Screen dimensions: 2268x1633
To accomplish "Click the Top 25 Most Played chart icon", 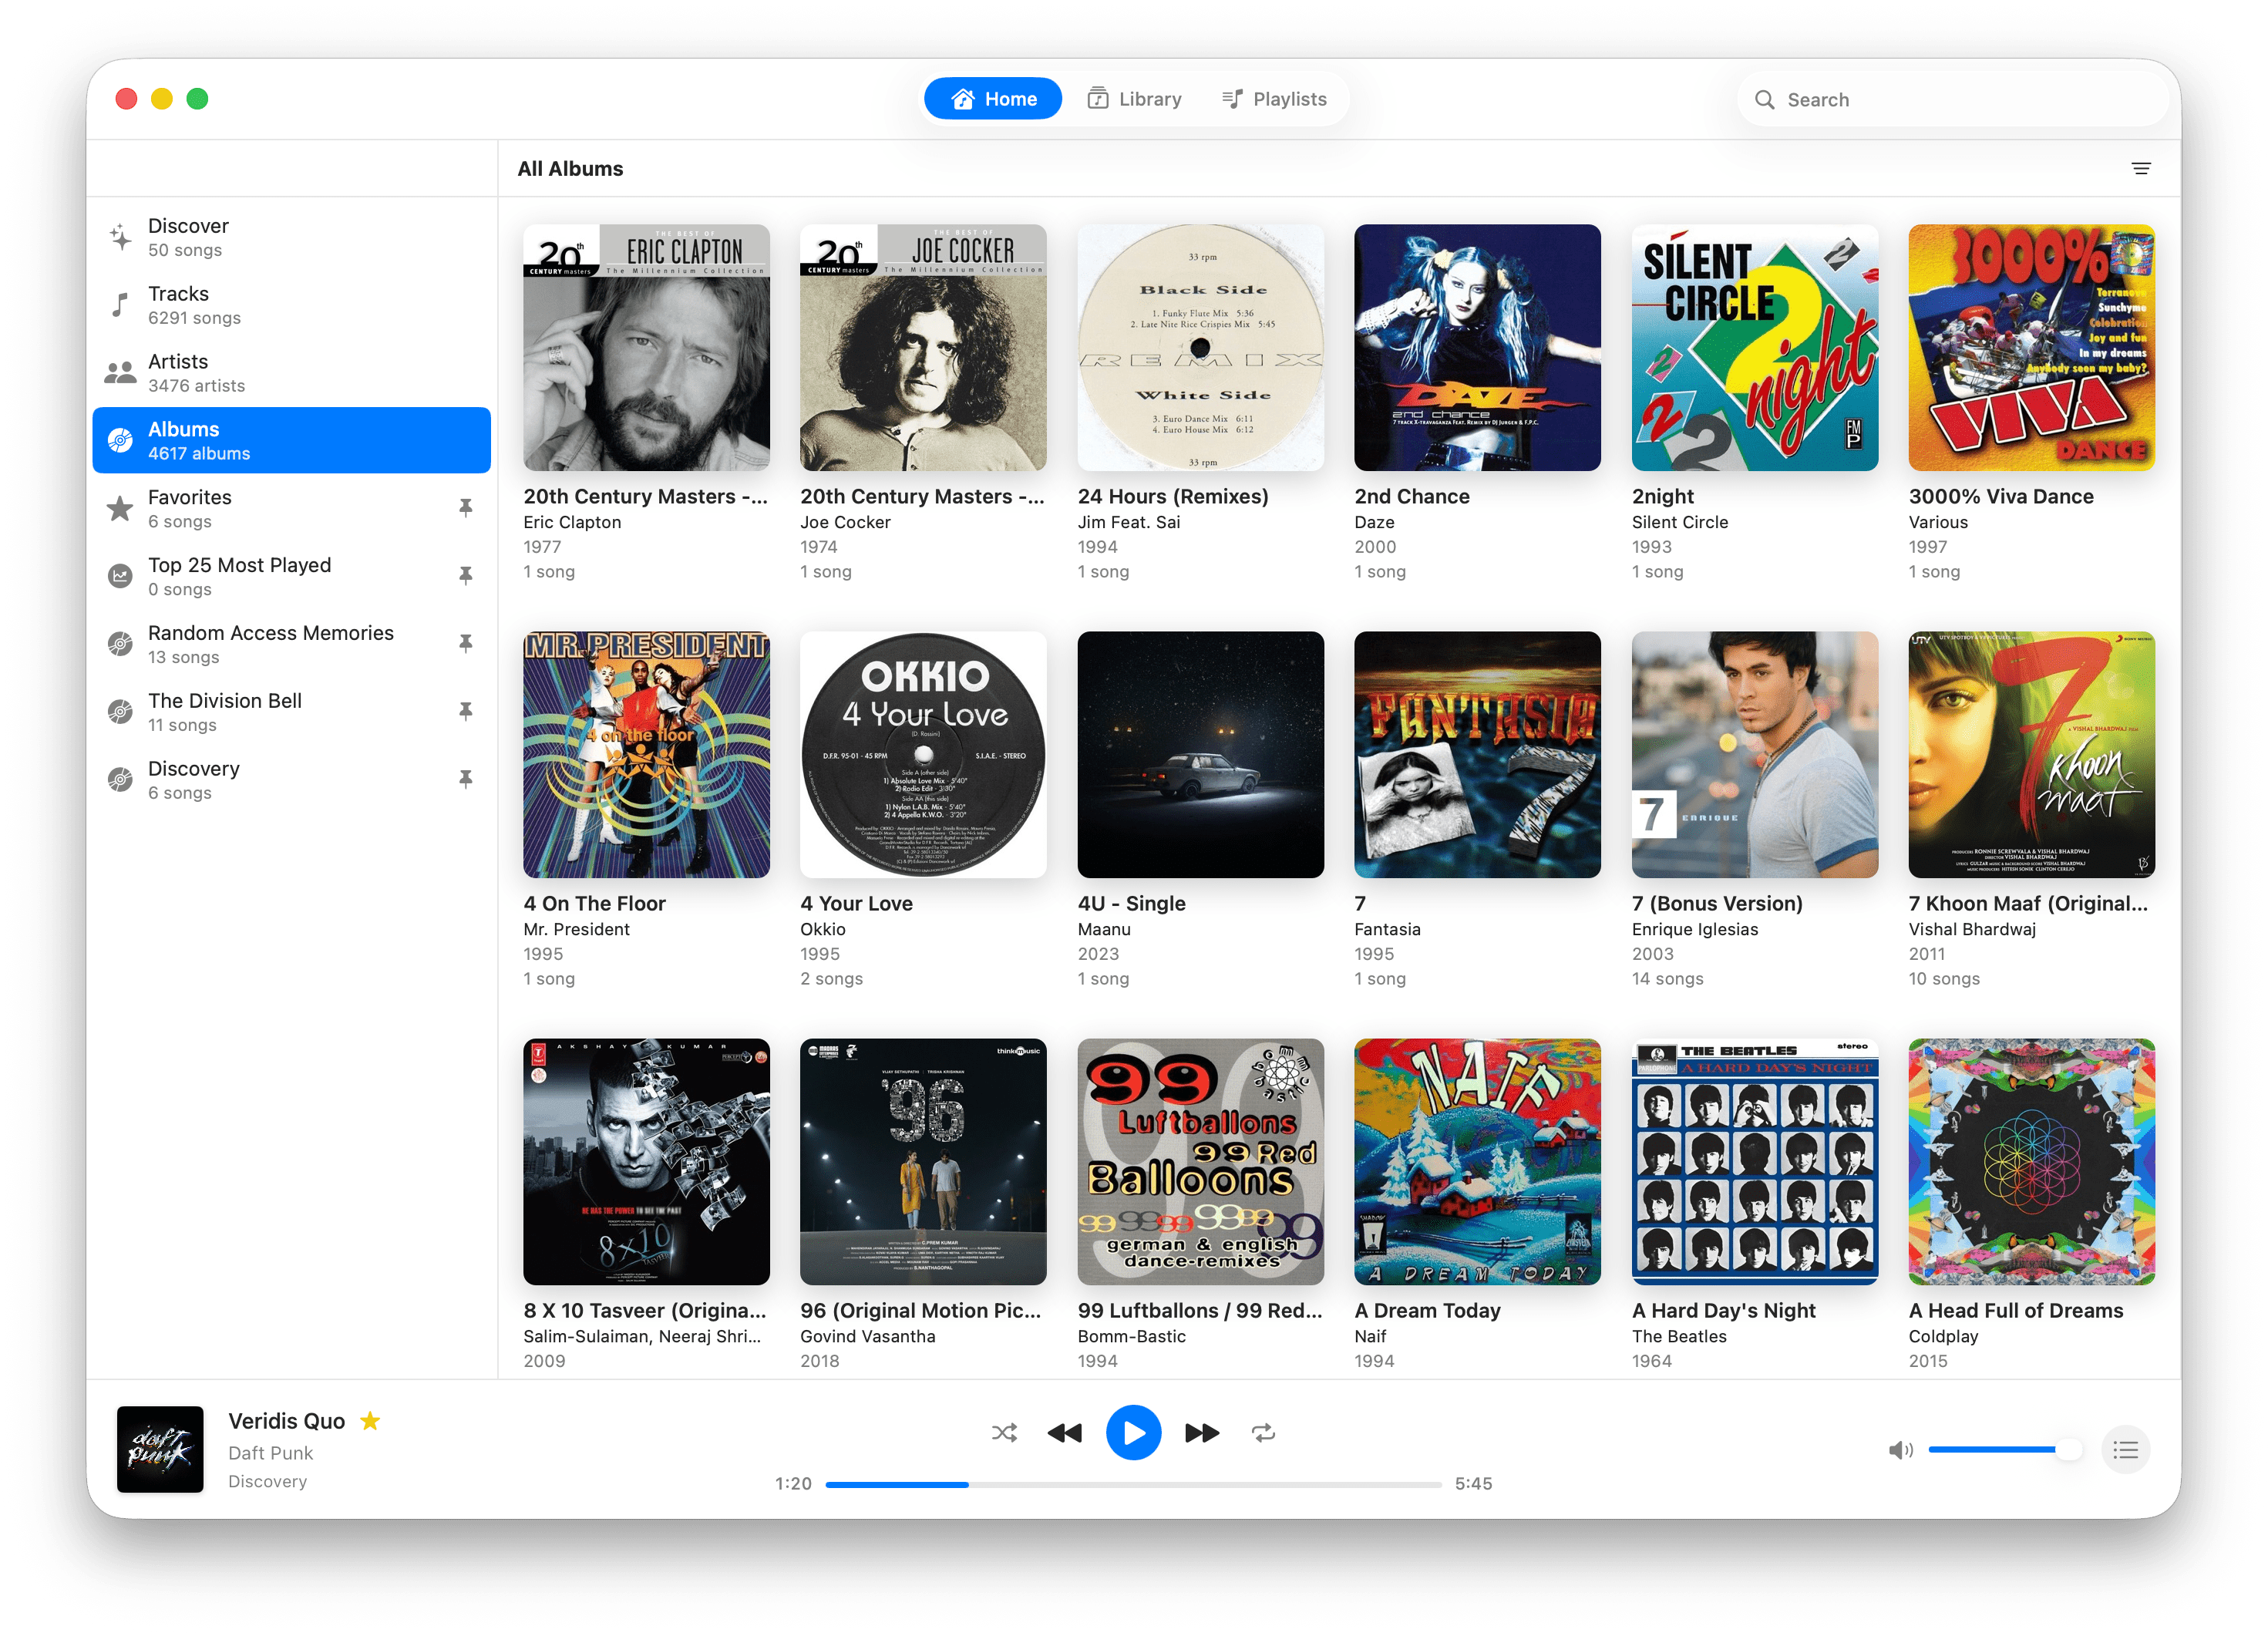I will pyautogui.click(x=120, y=576).
